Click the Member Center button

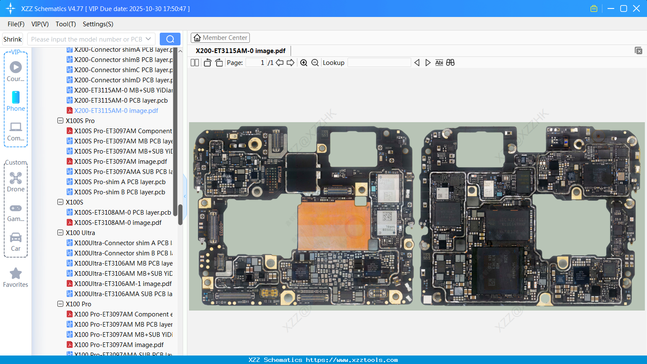click(220, 37)
